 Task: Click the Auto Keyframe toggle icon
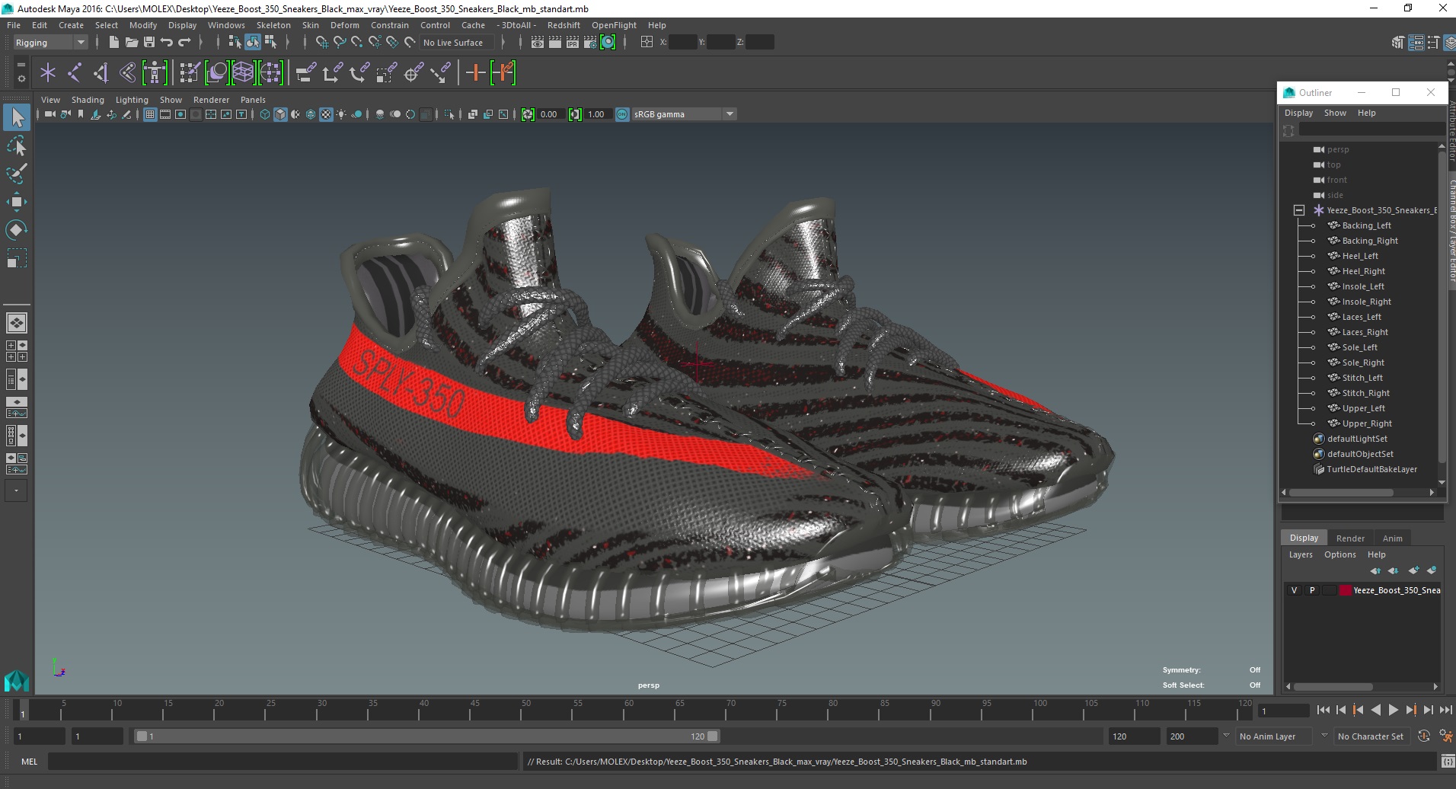click(1423, 736)
